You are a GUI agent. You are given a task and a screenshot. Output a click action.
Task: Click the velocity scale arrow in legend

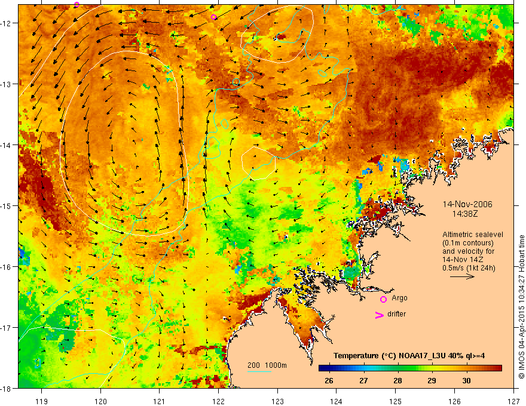462,276
